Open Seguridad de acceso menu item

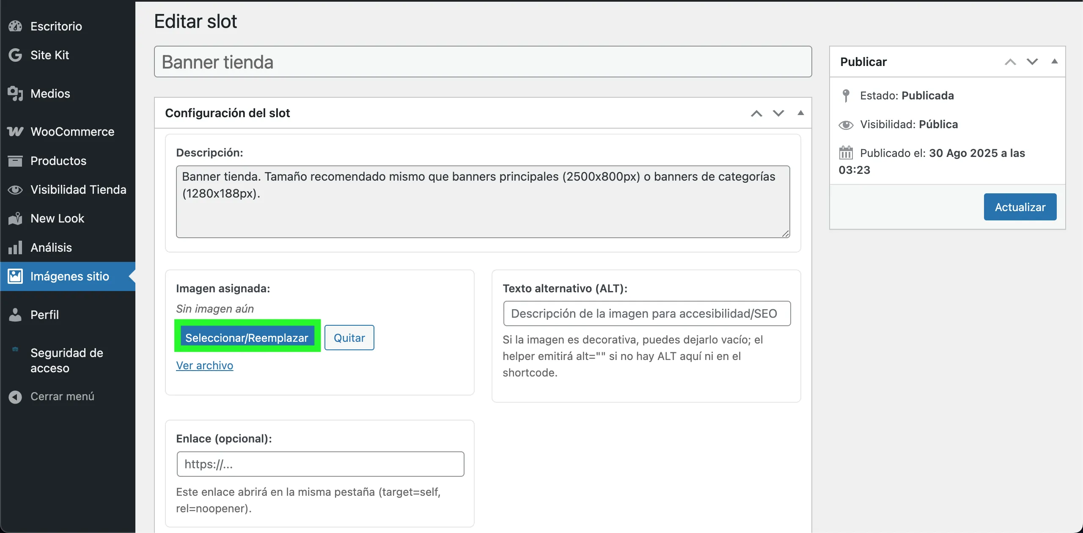(x=66, y=360)
